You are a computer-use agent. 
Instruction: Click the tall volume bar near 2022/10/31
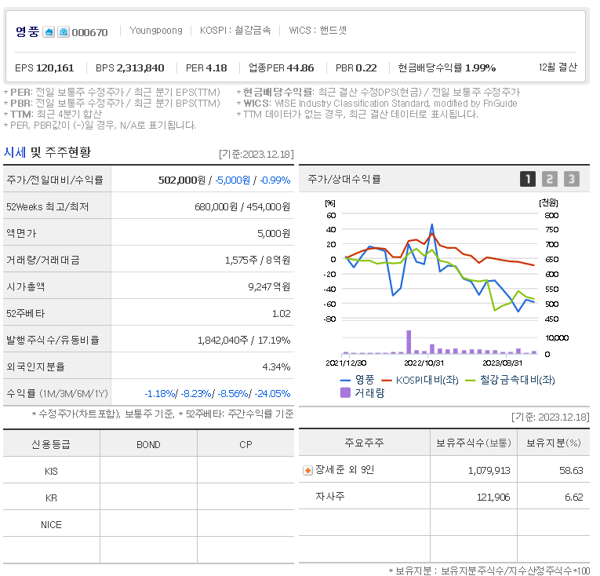pos(409,341)
